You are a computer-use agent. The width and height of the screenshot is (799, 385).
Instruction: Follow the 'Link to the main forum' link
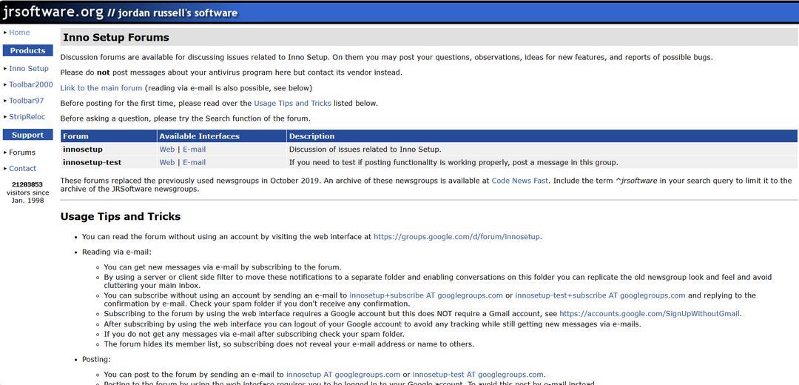point(101,88)
